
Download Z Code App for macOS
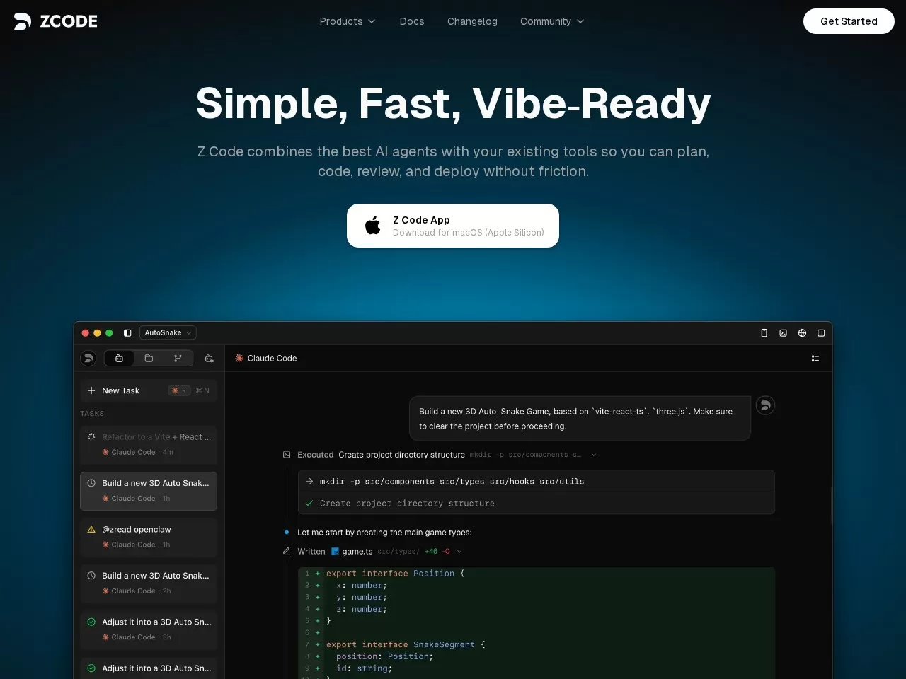[x=453, y=226]
